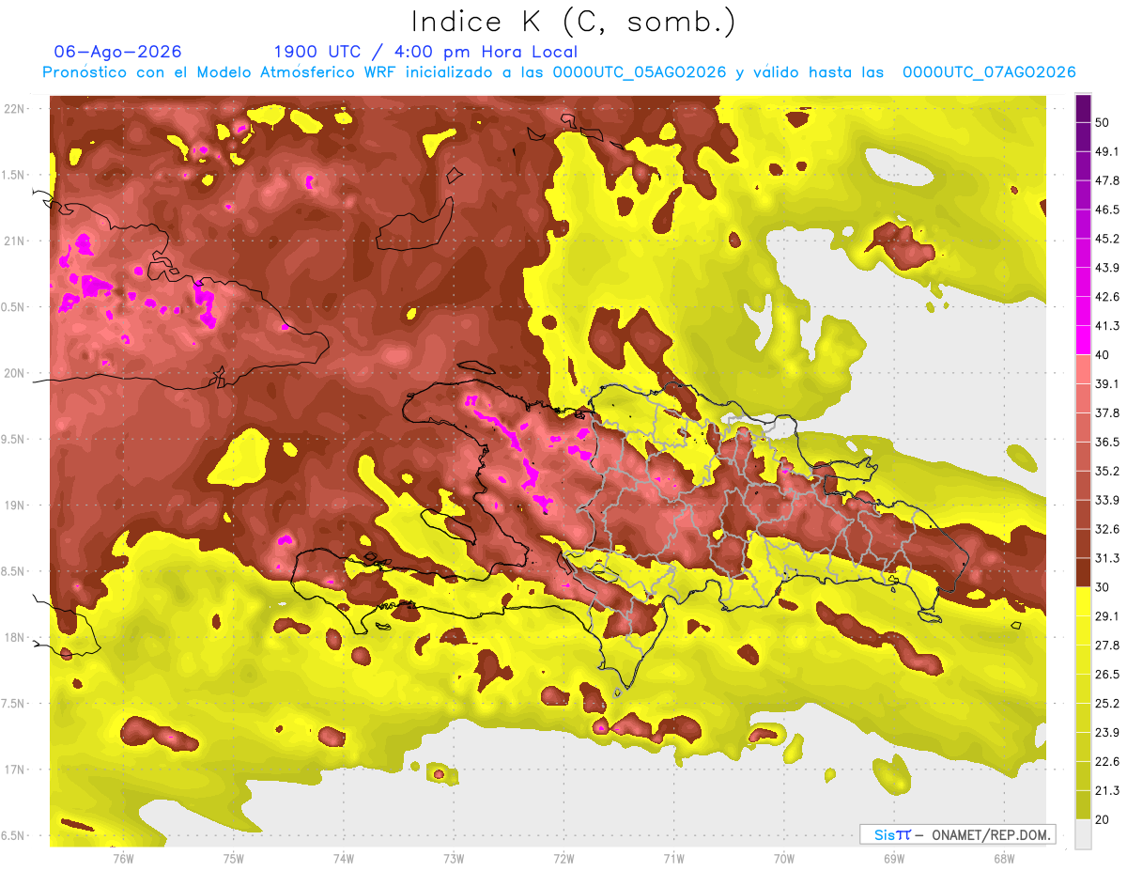Click the "21N" latitude axis label
This screenshot has height=871, width=1127.
pyautogui.click(x=13, y=241)
